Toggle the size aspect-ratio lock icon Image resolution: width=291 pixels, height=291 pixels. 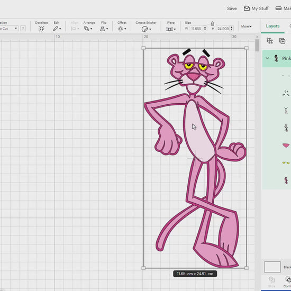click(x=213, y=24)
